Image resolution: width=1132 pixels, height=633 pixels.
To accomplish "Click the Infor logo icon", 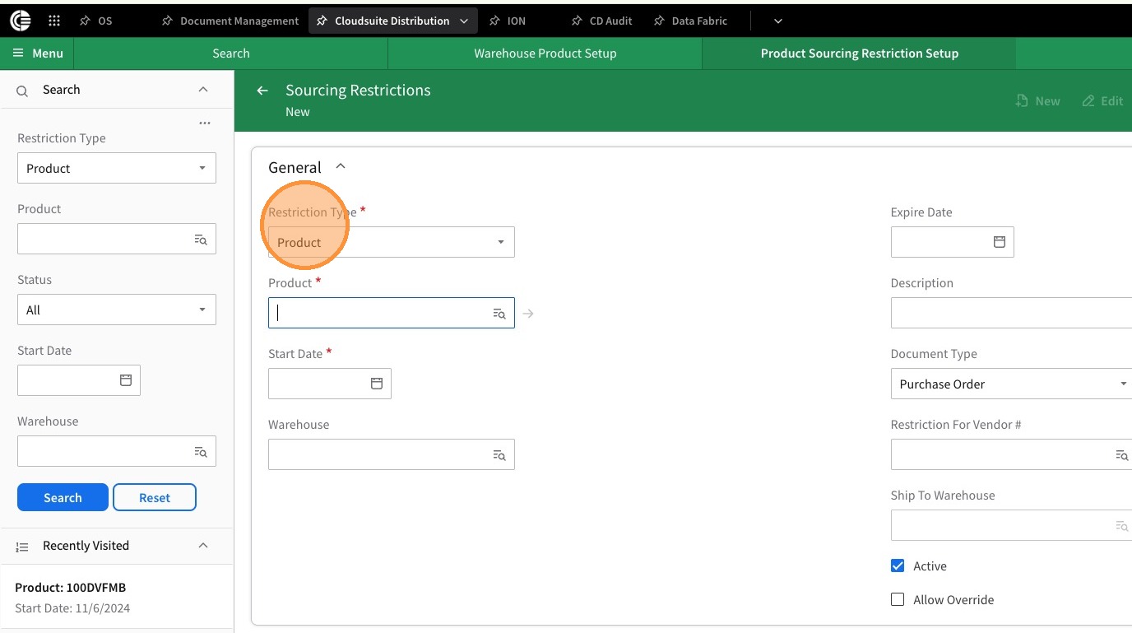I will pos(20,21).
